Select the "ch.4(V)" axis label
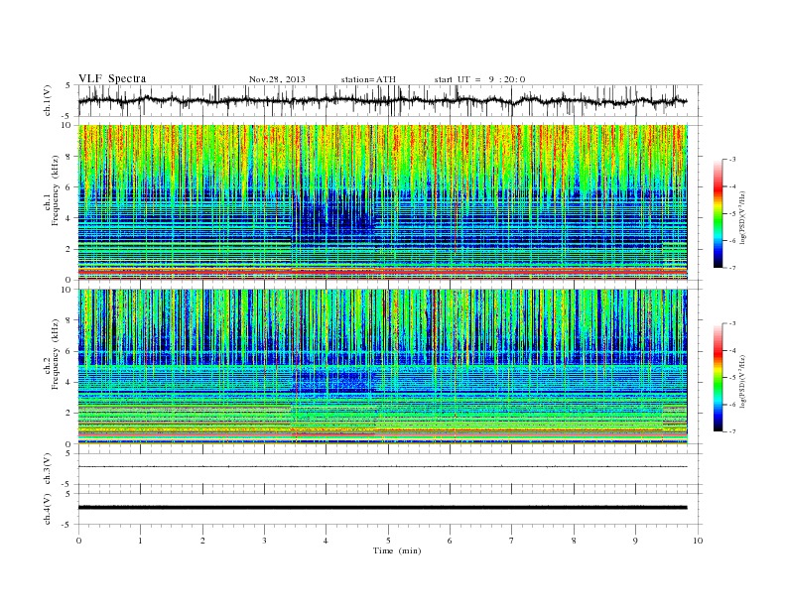Image resolution: width=786 pixels, height=607 pixels. tap(48, 509)
